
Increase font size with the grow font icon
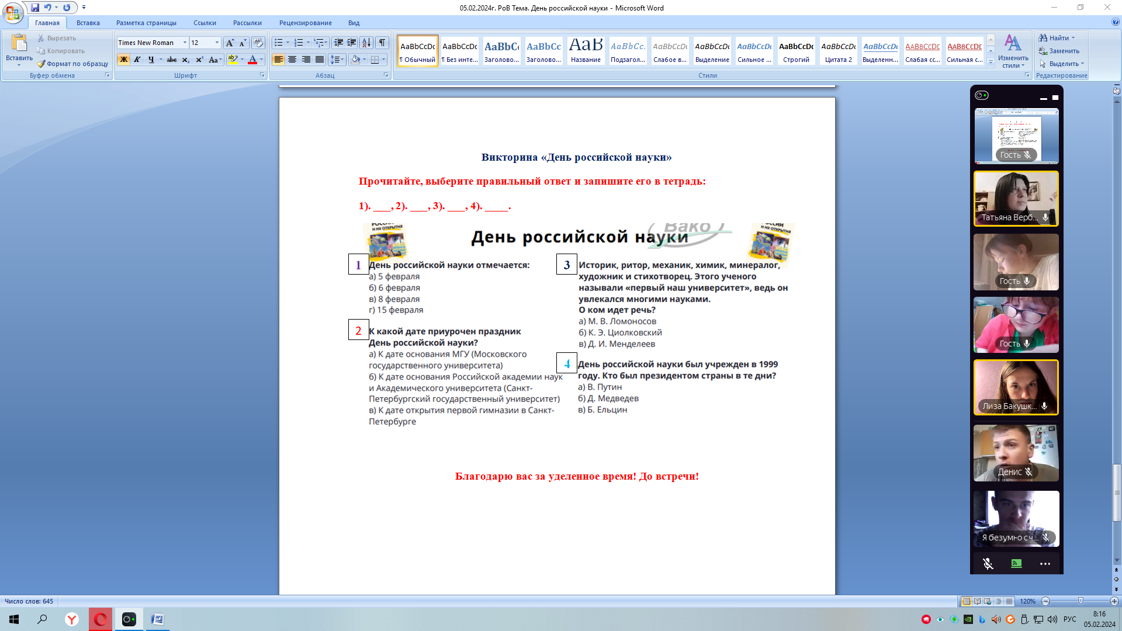click(x=230, y=43)
